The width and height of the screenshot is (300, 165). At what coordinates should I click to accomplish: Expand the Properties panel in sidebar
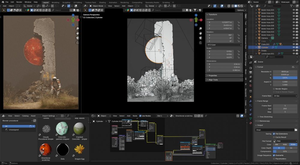pos(213,76)
